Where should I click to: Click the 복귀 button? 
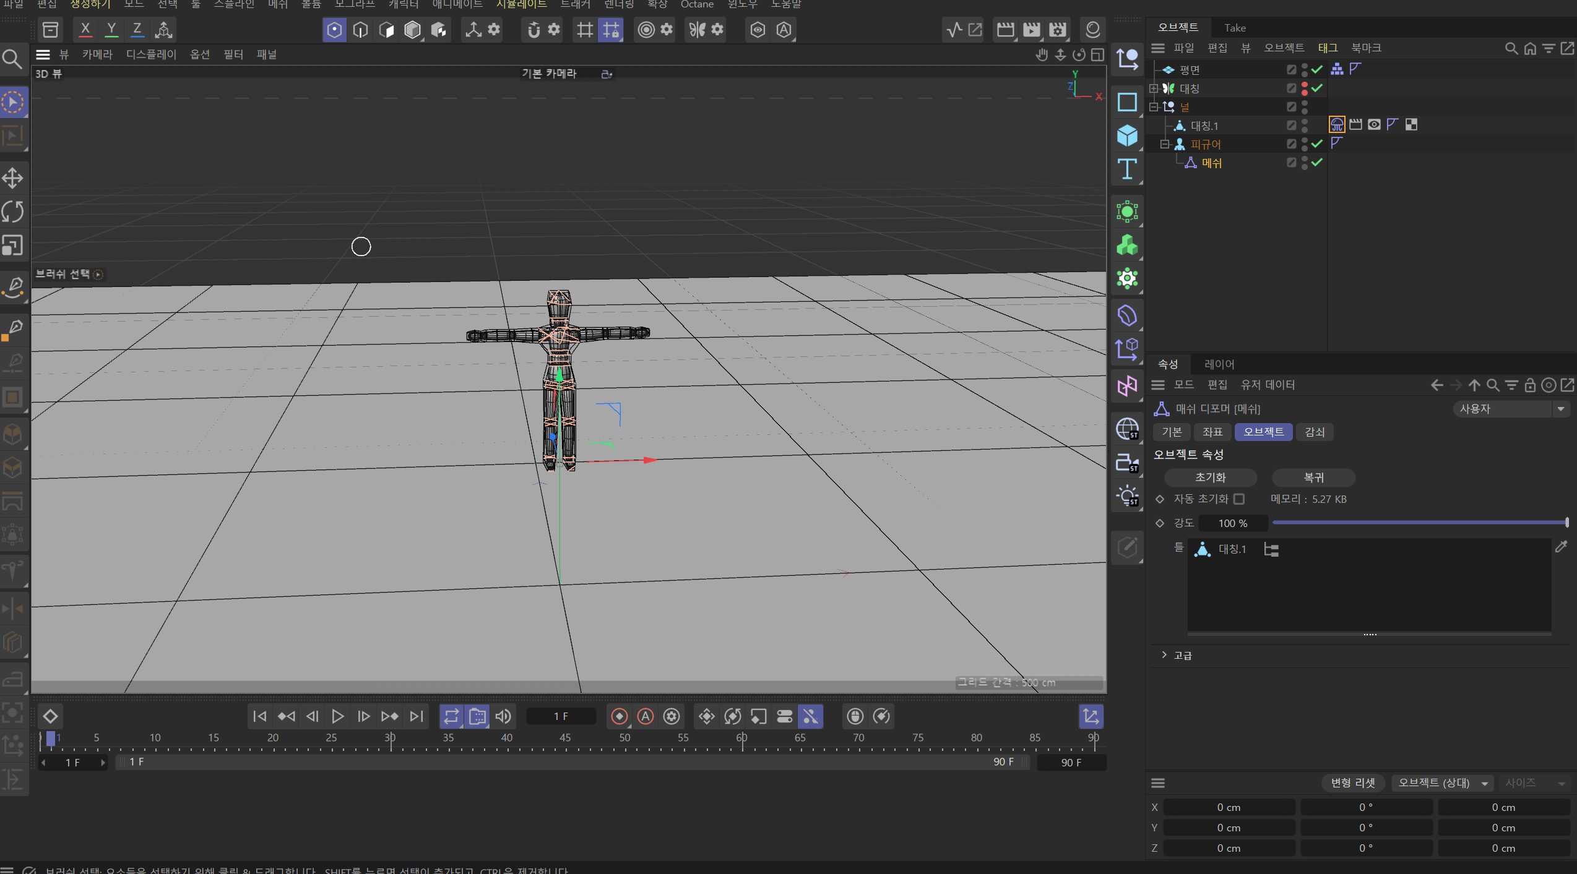(x=1313, y=478)
